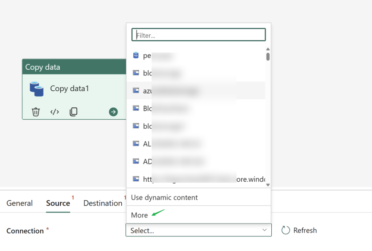Pick the connection starting with 'AL'
This screenshot has width=372, height=251.
196,144
